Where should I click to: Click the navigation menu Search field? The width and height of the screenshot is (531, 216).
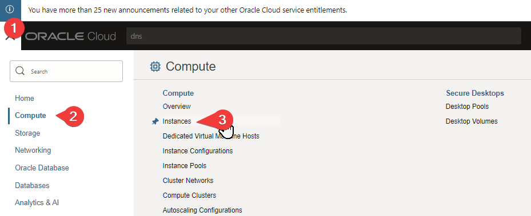pyautogui.click(x=66, y=71)
